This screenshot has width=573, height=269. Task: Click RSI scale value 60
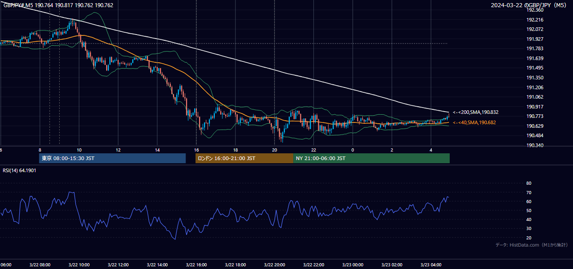[x=529, y=201]
